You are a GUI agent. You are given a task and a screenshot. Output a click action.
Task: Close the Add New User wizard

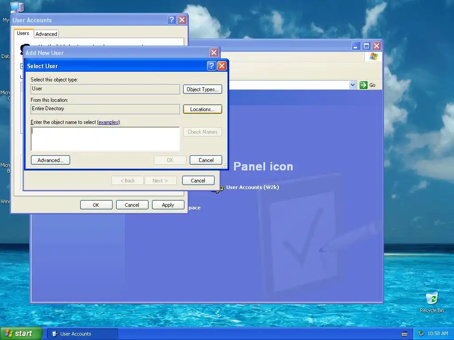pos(214,53)
